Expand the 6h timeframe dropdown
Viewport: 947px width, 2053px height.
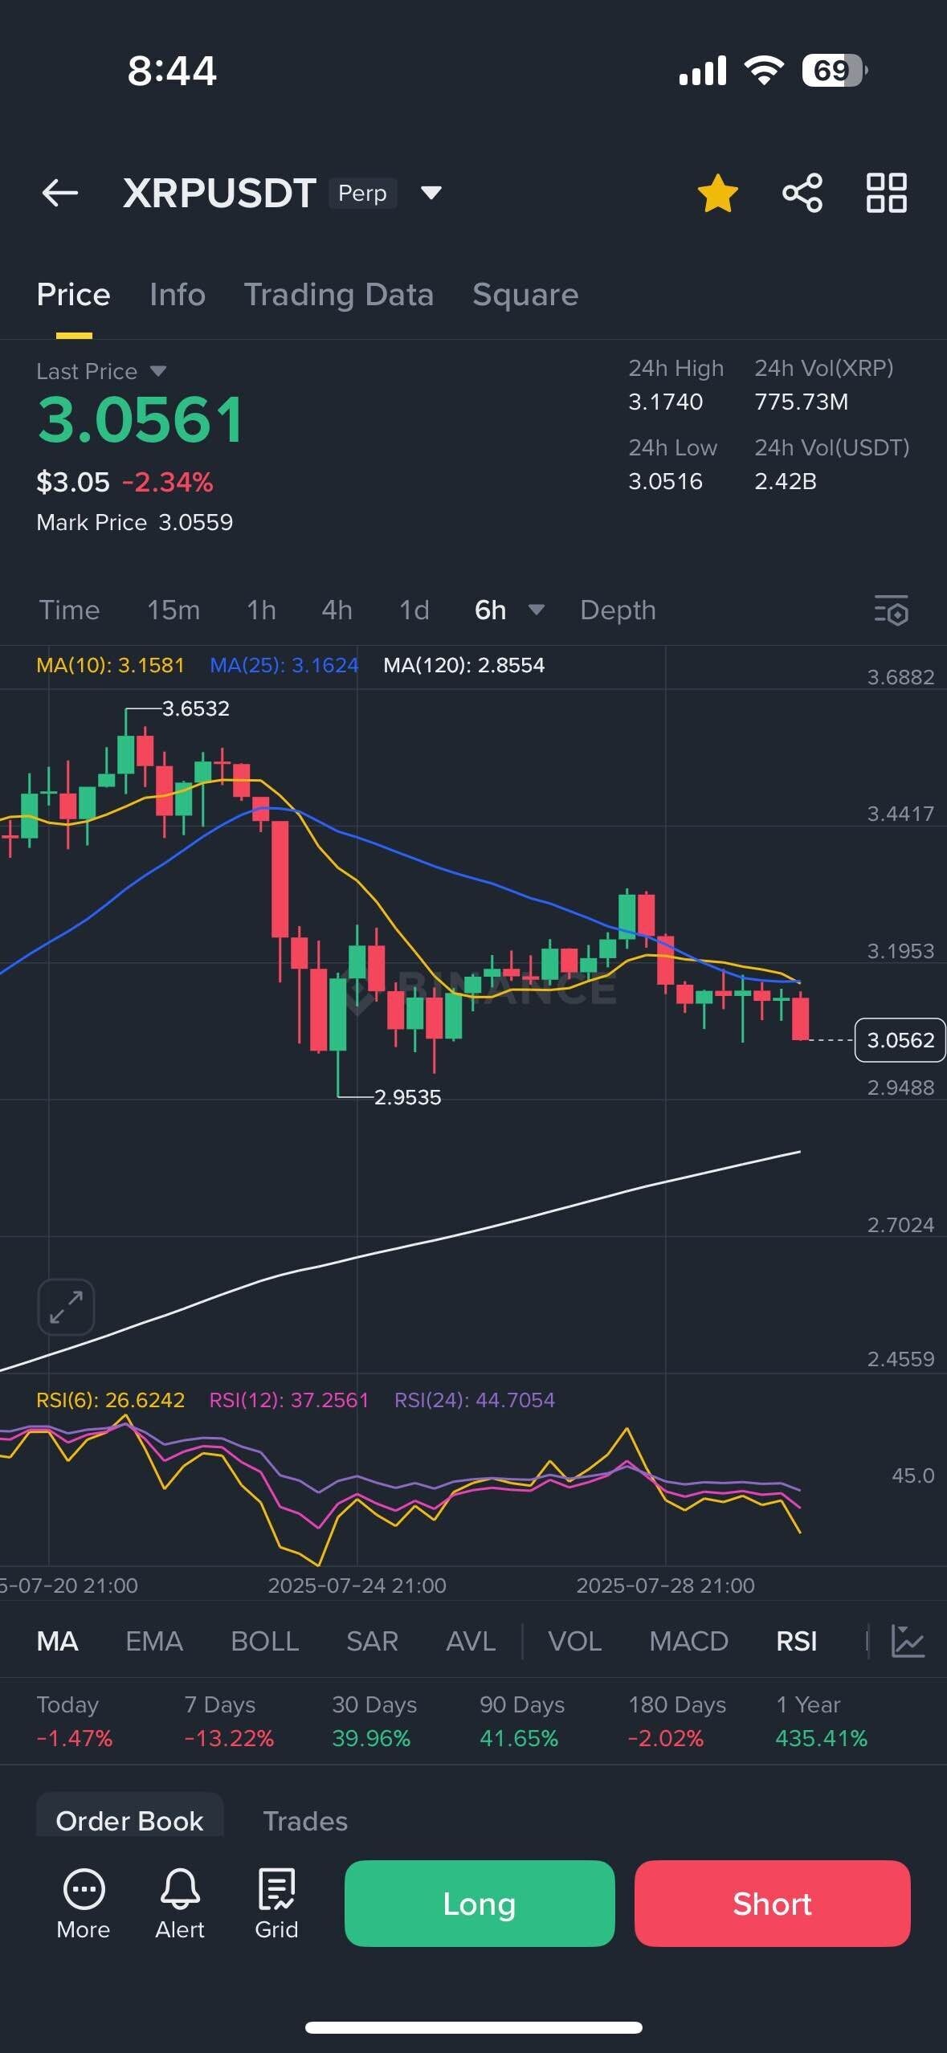tap(536, 610)
